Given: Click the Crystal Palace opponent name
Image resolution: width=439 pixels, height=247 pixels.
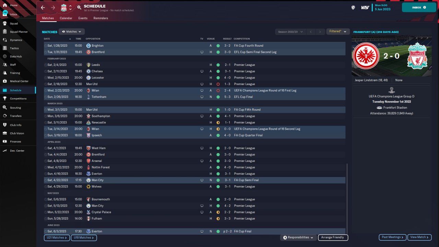Looking at the screenshot, I should pos(102,212).
